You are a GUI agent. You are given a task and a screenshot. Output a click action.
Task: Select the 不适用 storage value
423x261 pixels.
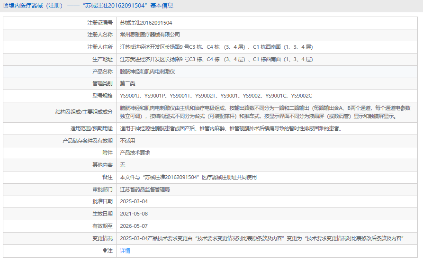click(127, 141)
